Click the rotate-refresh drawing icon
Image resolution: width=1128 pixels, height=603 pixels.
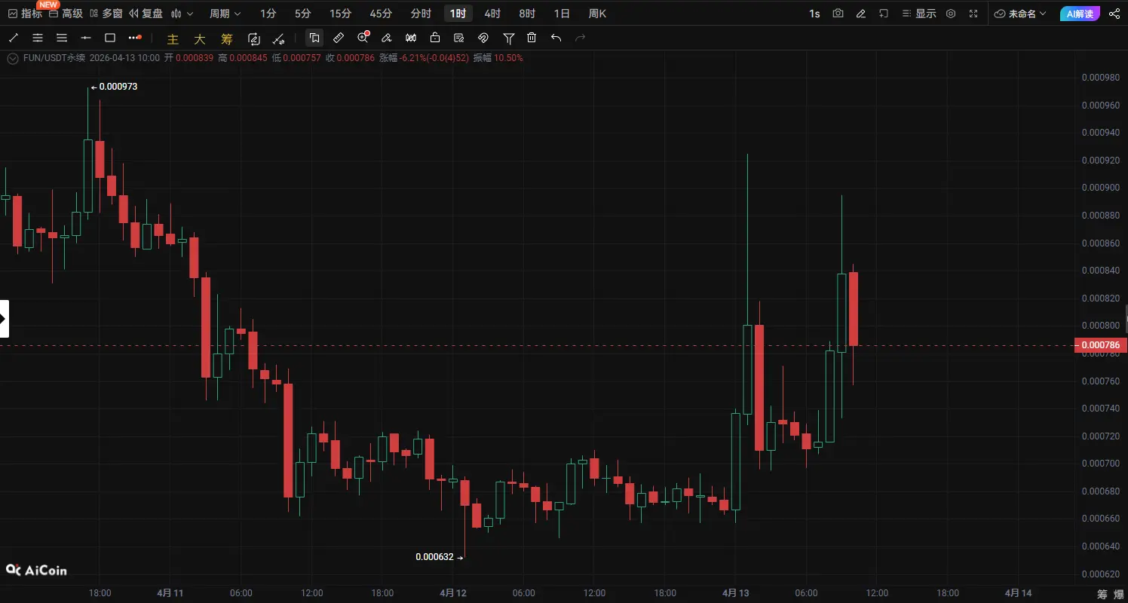pos(254,38)
